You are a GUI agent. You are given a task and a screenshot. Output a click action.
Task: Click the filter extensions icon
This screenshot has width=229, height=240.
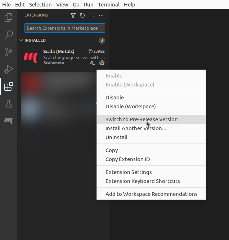coord(73,15)
